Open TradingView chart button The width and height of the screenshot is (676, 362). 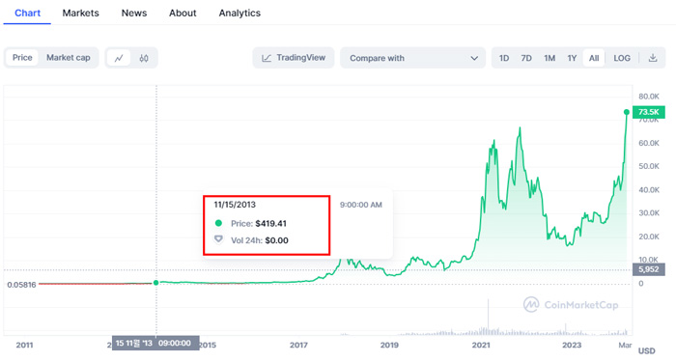click(x=294, y=58)
